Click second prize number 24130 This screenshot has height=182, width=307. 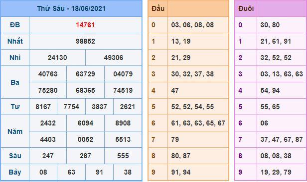click(57, 58)
